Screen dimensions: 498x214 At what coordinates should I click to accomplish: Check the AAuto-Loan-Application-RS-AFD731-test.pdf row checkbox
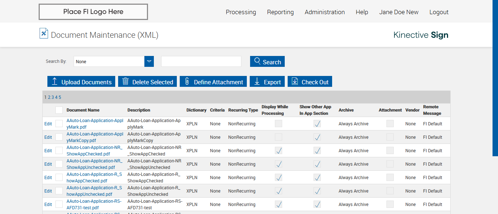pyautogui.click(x=59, y=204)
